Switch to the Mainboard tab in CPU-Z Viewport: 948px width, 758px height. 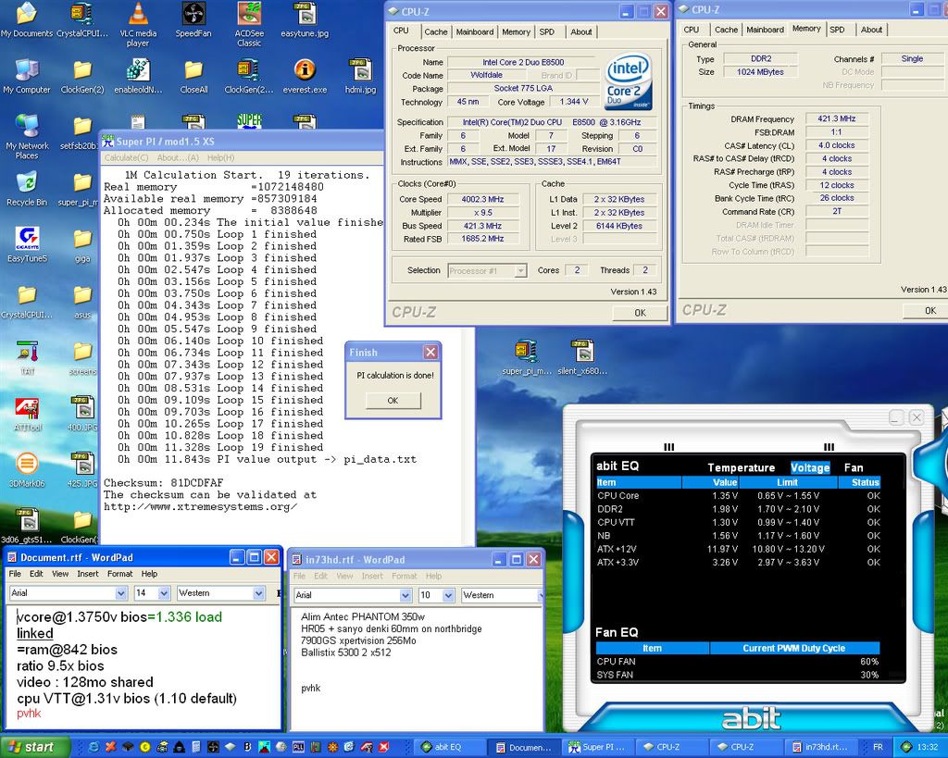(475, 31)
